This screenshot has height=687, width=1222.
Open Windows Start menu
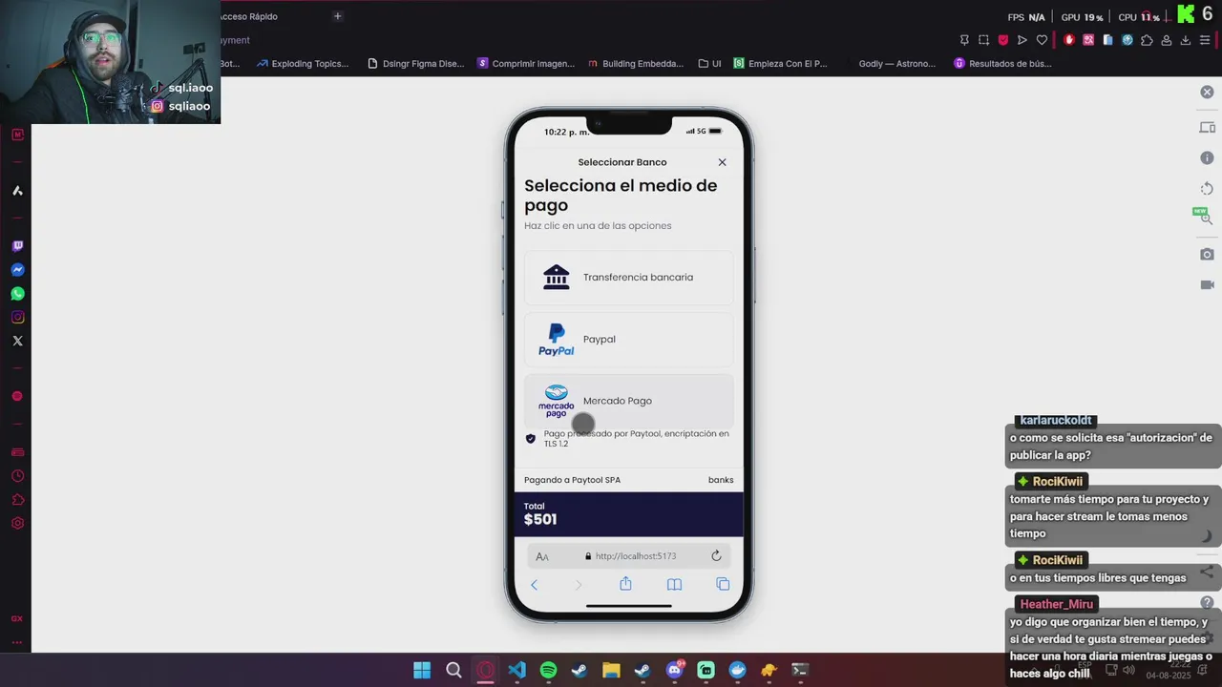click(x=422, y=670)
